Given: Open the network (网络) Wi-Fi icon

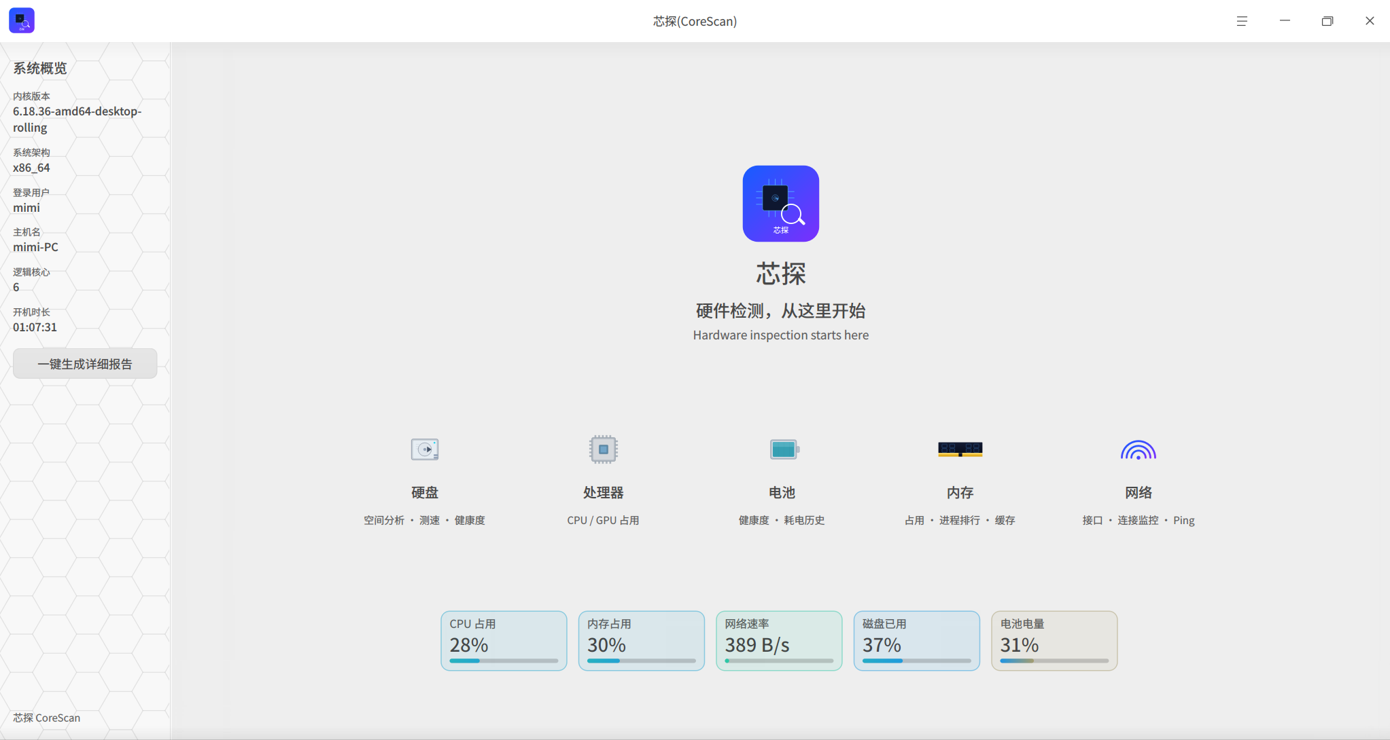Looking at the screenshot, I should coord(1139,450).
